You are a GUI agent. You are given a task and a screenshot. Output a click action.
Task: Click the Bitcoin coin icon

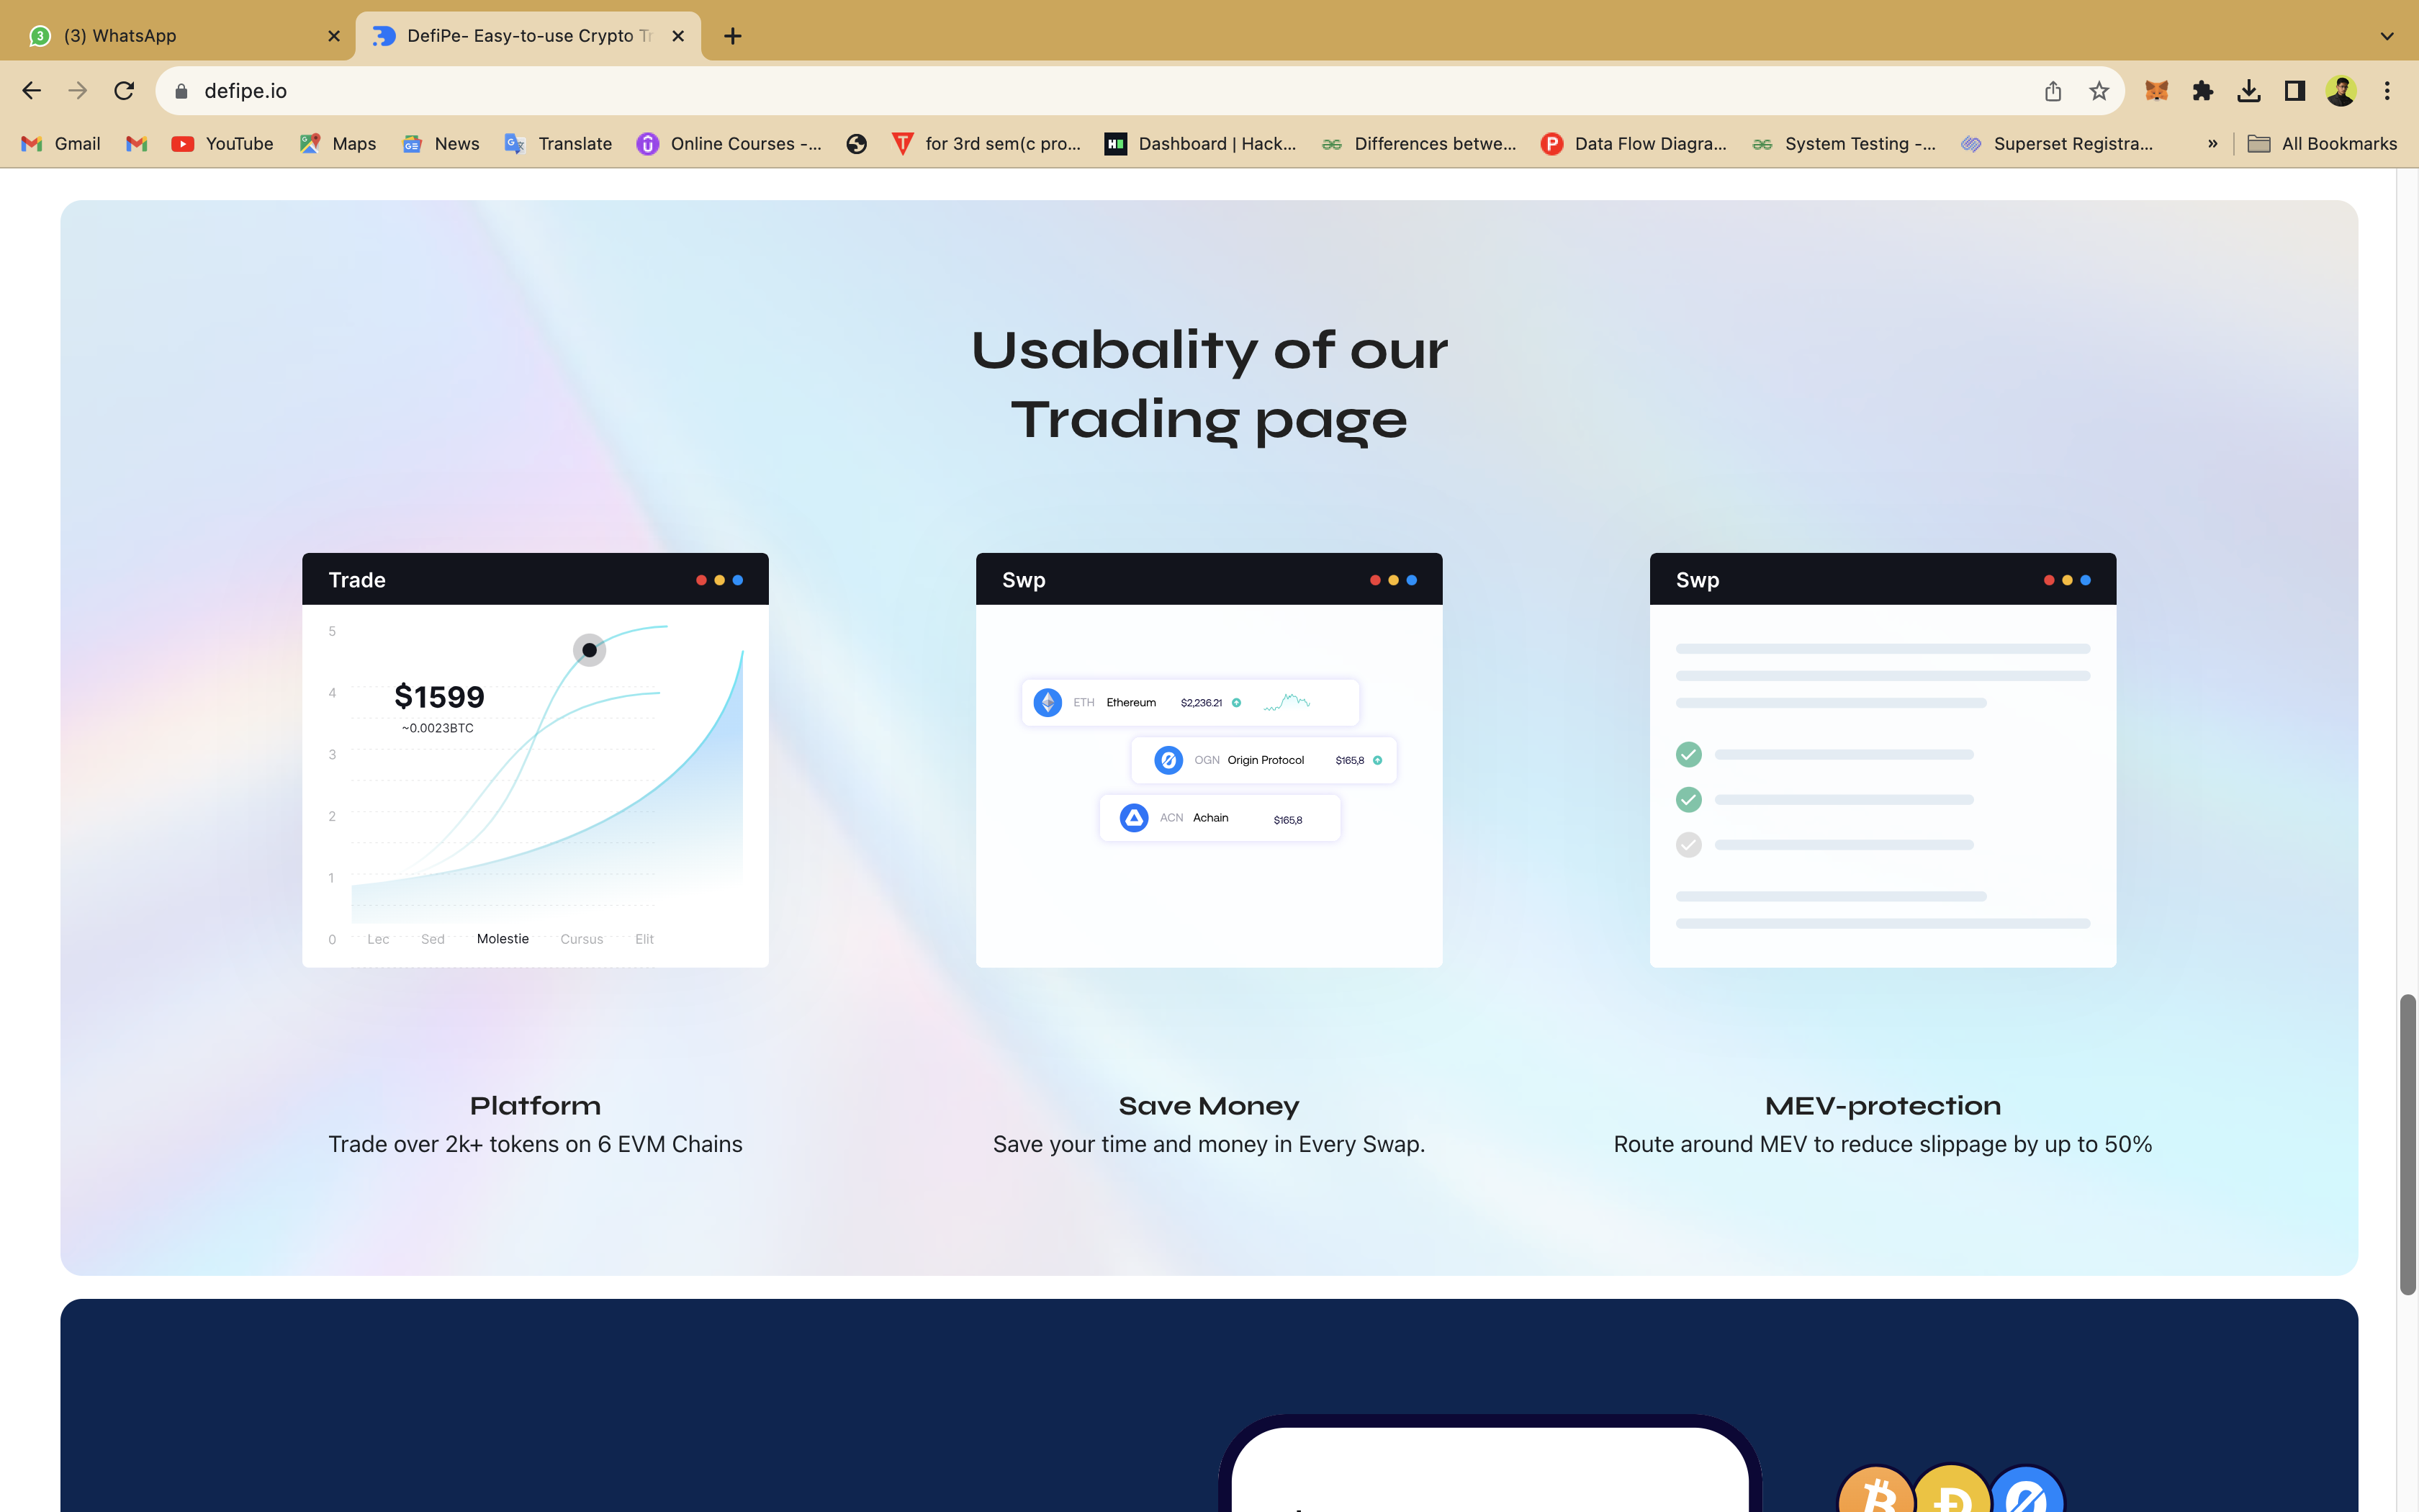(1876, 1490)
